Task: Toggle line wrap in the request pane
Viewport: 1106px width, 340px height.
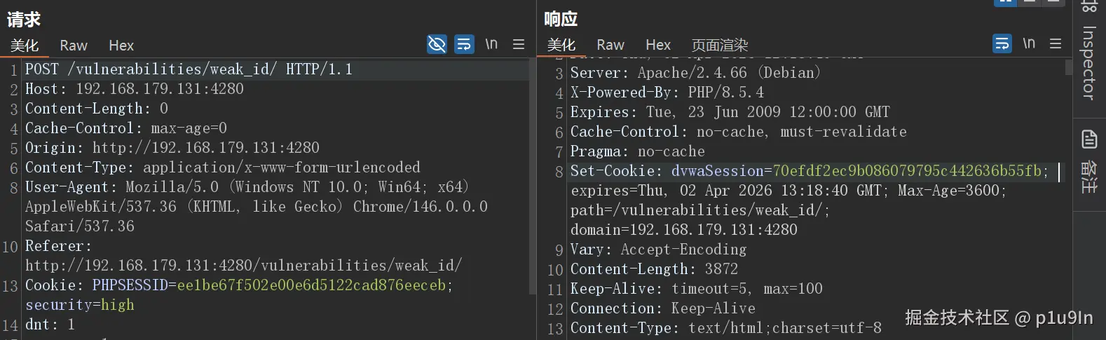Action: 464,44
